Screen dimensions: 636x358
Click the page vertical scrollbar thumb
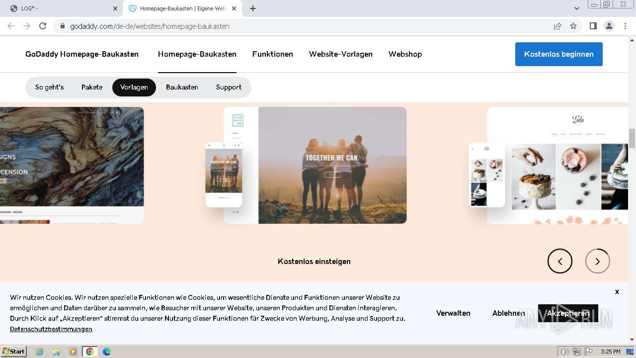click(x=632, y=138)
